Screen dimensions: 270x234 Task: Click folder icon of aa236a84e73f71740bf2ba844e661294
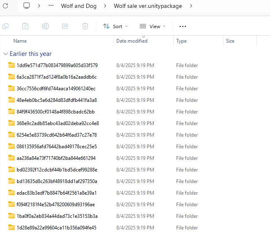pos(12,158)
